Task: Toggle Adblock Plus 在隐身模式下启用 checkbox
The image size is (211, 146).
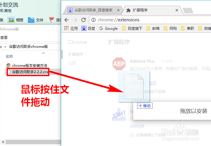Action: pyautogui.click(x=132, y=92)
